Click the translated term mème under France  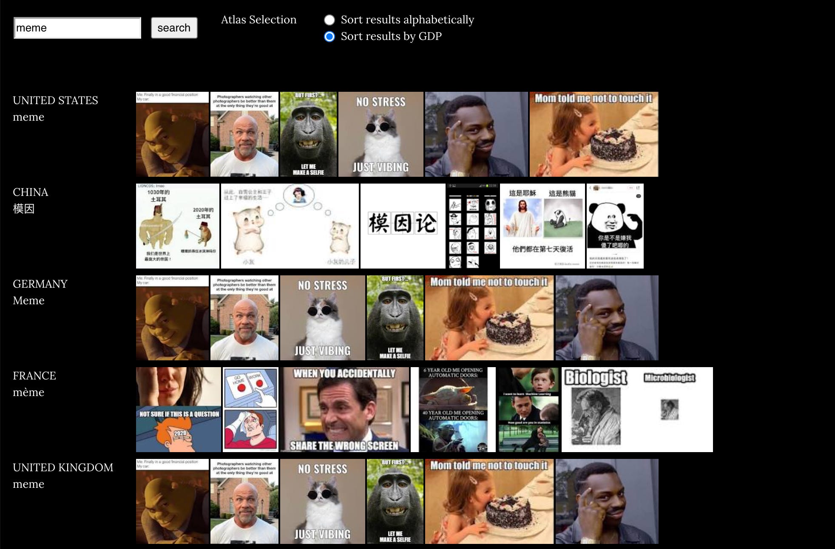[28, 392]
